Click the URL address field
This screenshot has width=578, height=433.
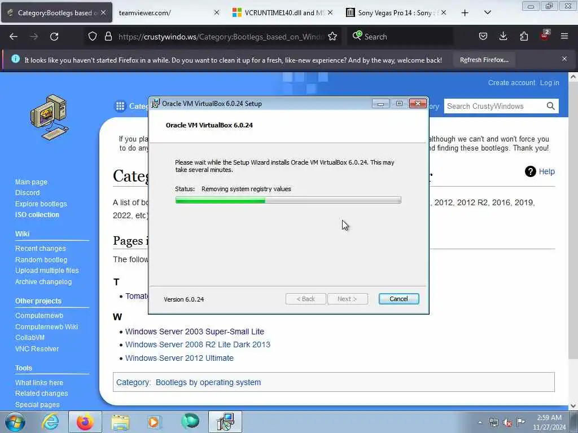tap(221, 37)
